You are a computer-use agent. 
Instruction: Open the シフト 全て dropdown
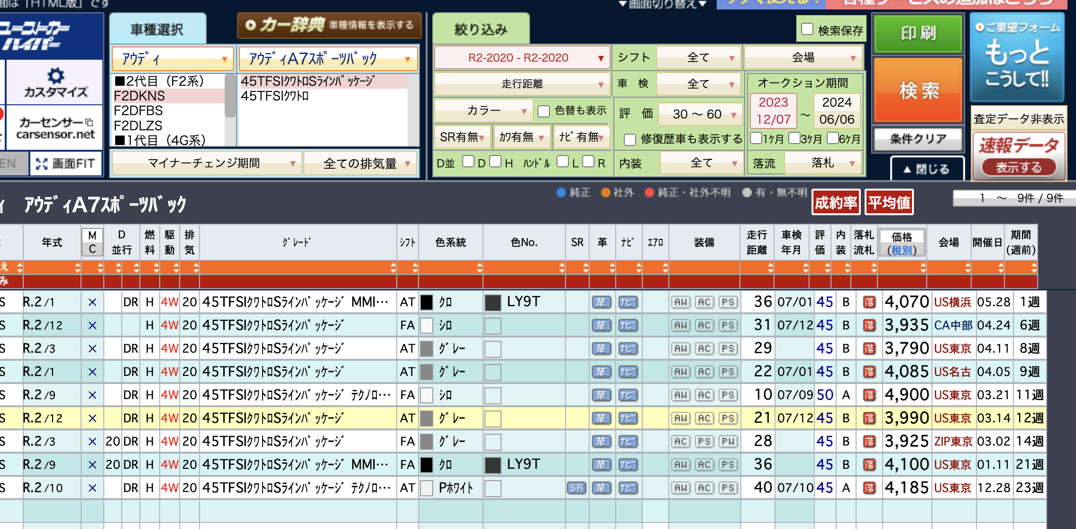(x=699, y=58)
